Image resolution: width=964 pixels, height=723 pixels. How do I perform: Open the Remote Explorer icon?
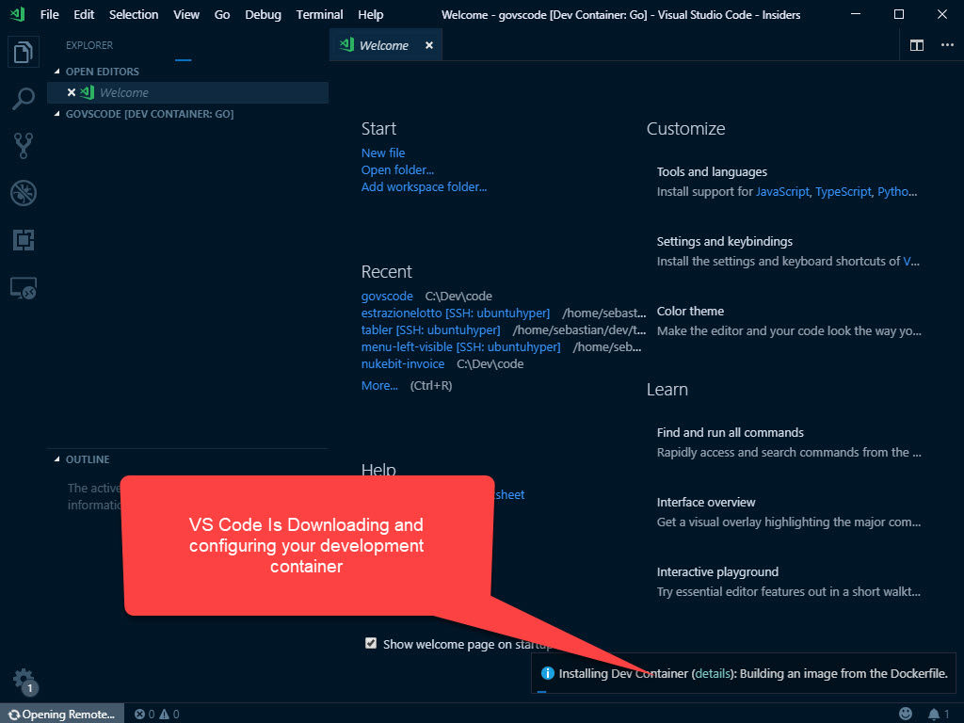point(23,288)
